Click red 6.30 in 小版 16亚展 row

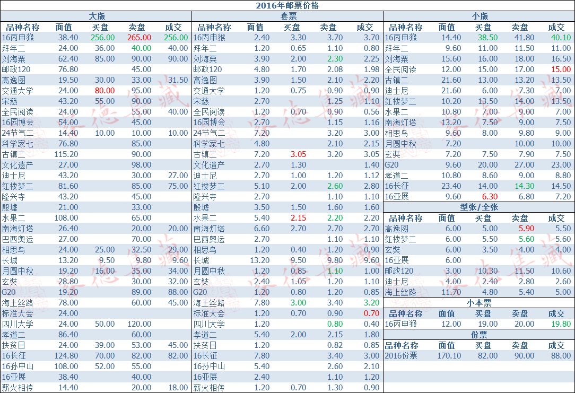click(x=490, y=196)
